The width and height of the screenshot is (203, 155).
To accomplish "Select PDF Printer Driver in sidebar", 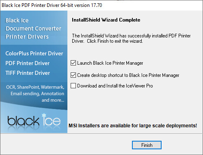I will coord(28,63).
